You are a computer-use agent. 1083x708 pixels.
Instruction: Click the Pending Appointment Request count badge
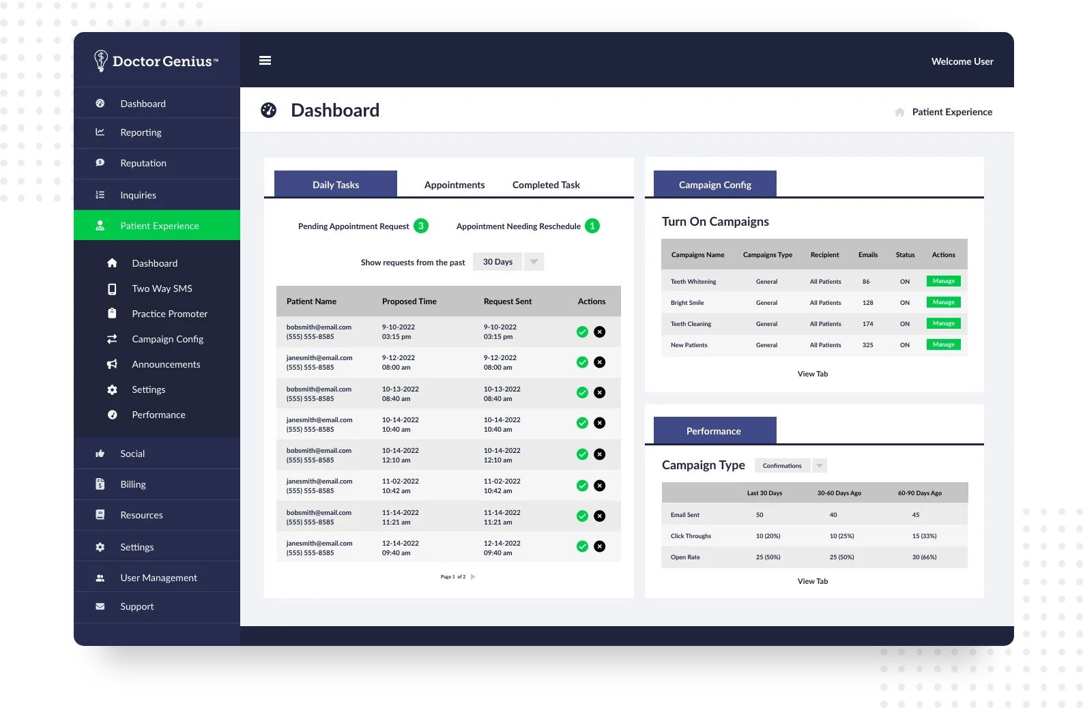(x=421, y=226)
